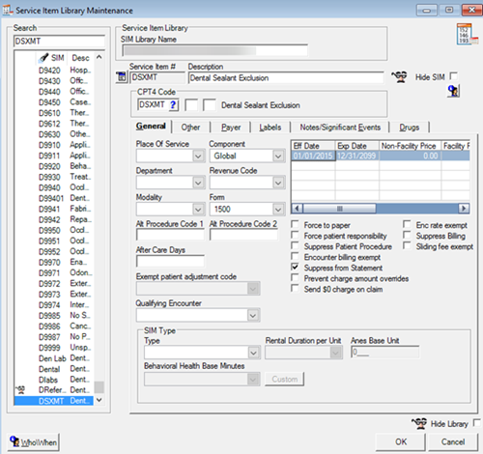Open the Component dropdown showing Global
Screen dimensions: 483x454
pos(278,156)
